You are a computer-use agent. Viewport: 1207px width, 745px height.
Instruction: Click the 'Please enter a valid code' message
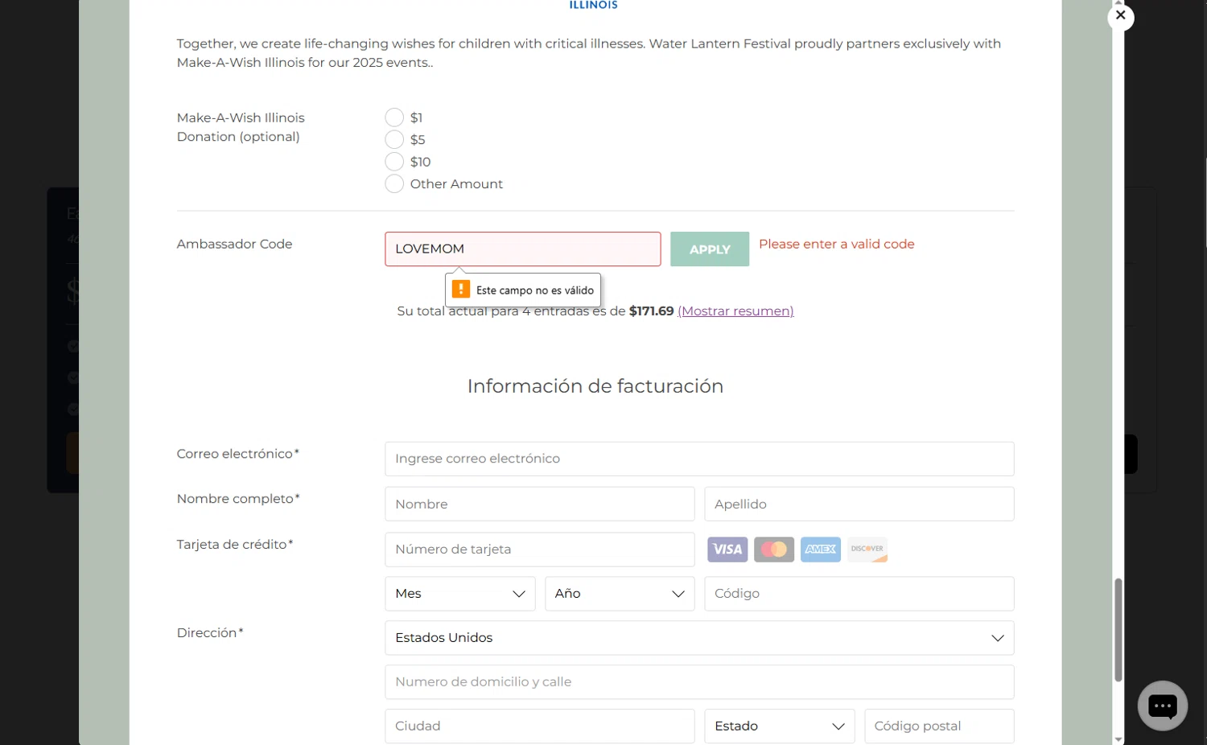[x=837, y=244]
